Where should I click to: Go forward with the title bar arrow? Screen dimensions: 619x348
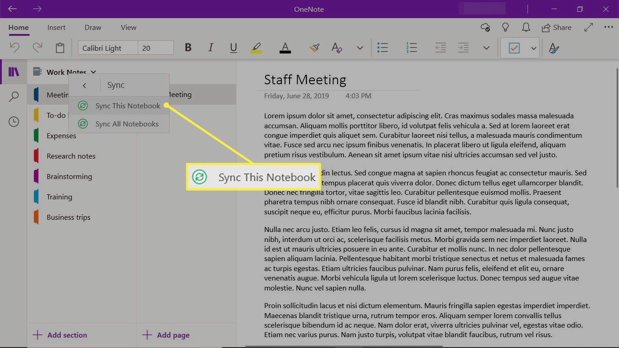(x=37, y=9)
